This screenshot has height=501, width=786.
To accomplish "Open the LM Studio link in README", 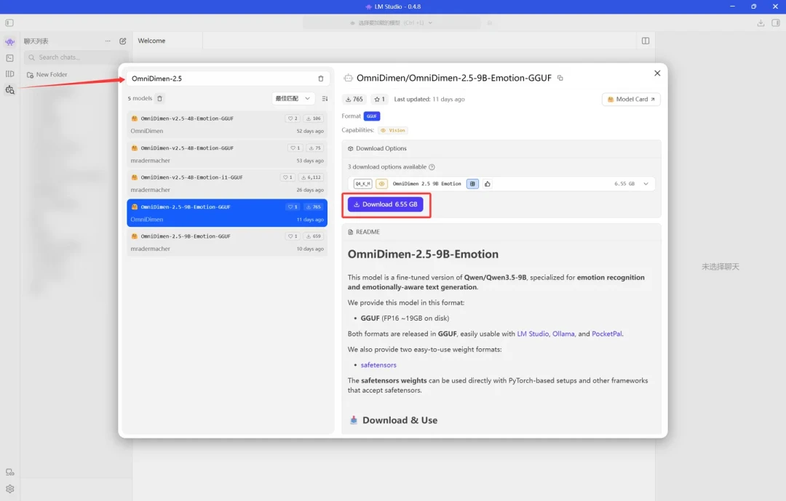I will click(x=533, y=334).
